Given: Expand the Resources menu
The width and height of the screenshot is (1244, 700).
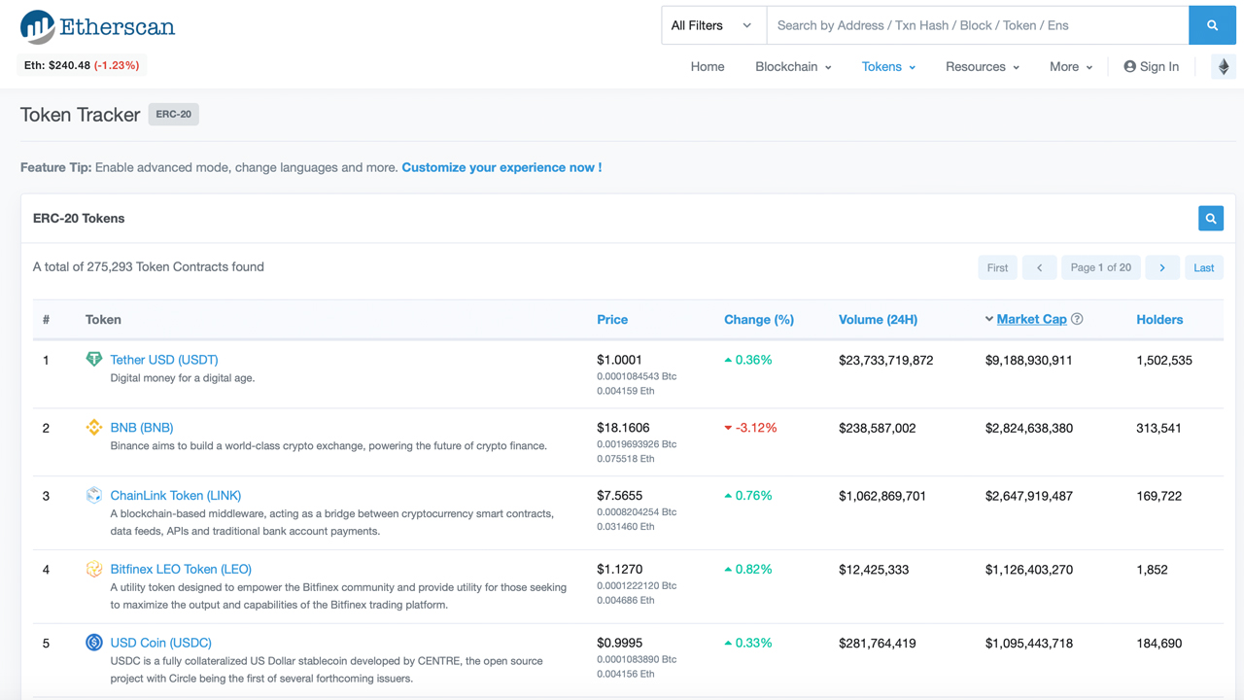Looking at the screenshot, I should [x=983, y=67].
